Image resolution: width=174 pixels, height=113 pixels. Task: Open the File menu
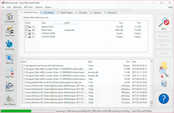pos(3,7)
